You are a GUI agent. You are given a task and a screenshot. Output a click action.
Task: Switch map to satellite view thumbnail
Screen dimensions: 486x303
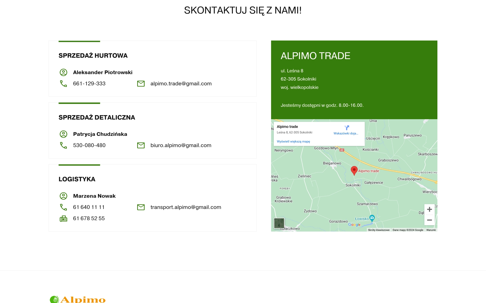pos(279,223)
